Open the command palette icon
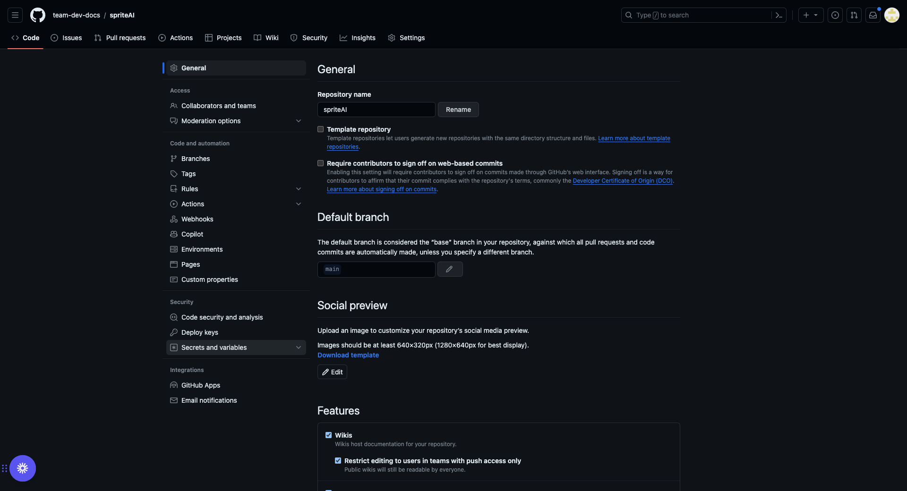This screenshot has height=491, width=907. 779,15
